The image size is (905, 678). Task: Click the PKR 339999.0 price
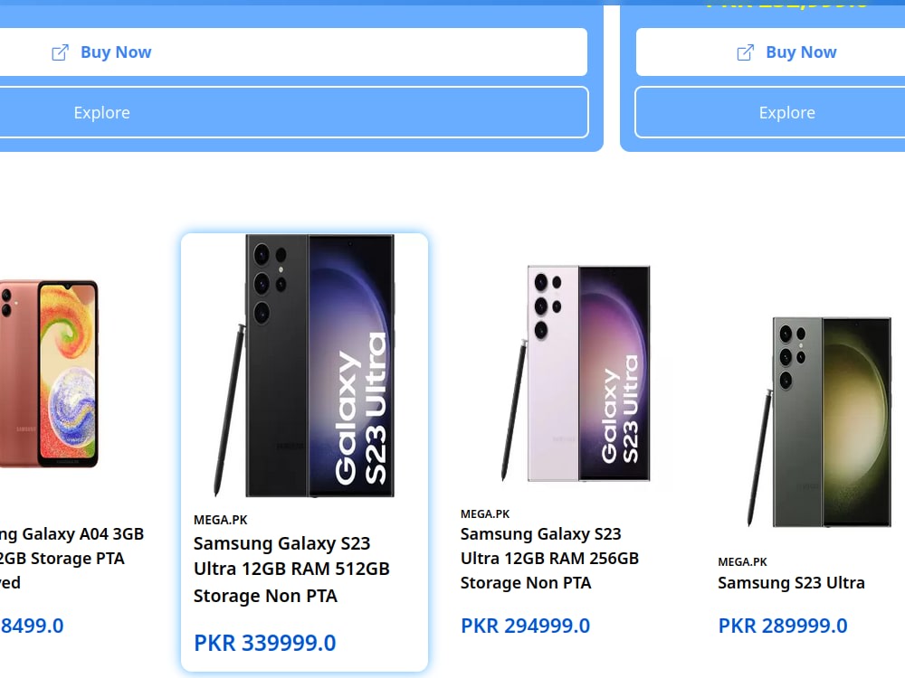[x=265, y=644]
